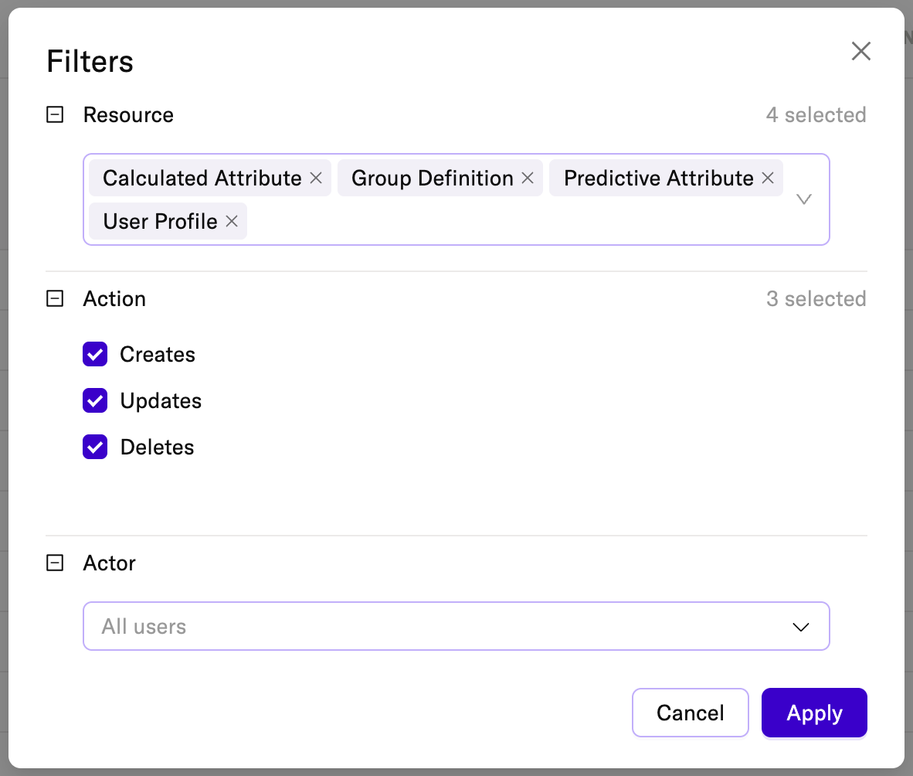Uncheck the Updates checkbox
The height and width of the screenshot is (776, 913).
click(x=95, y=401)
